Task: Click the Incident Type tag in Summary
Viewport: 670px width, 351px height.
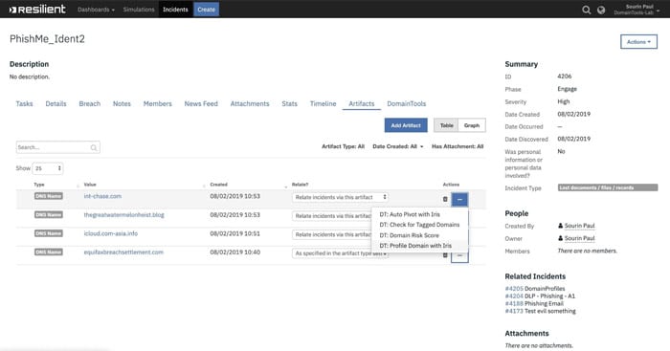Action: (608, 187)
